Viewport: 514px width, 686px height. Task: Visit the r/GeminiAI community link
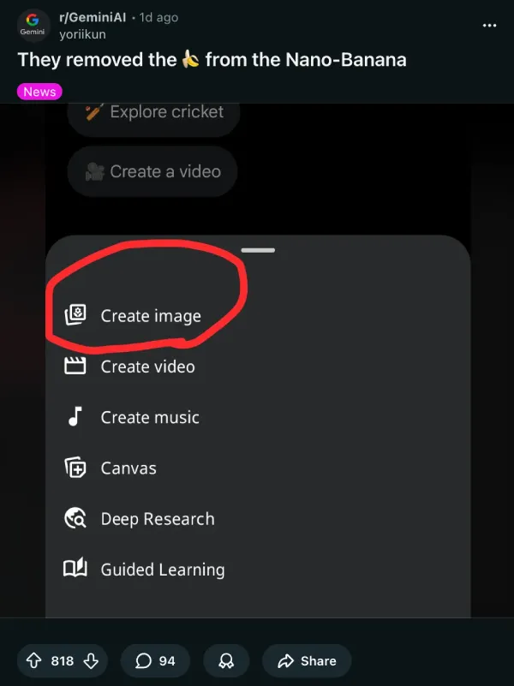pyautogui.click(x=93, y=17)
